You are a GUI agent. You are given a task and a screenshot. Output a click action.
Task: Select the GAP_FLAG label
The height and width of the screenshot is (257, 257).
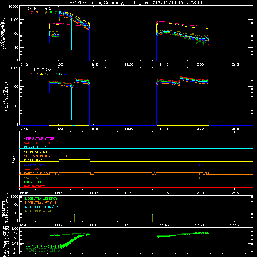[31, 143]
